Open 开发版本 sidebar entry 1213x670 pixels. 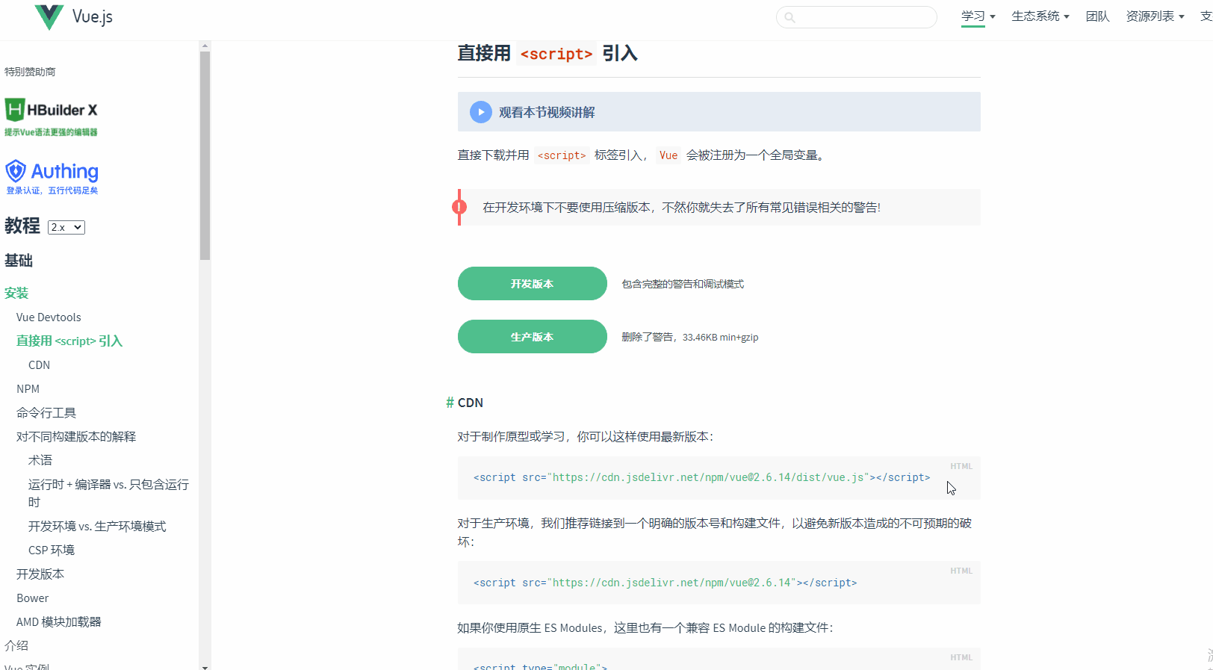(40, 574)
